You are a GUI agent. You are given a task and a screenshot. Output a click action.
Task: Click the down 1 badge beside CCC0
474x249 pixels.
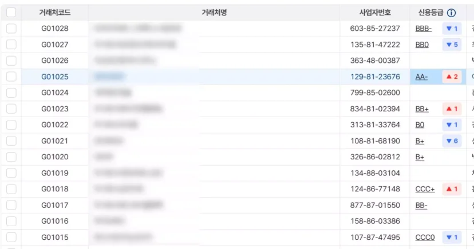(452, 237)
